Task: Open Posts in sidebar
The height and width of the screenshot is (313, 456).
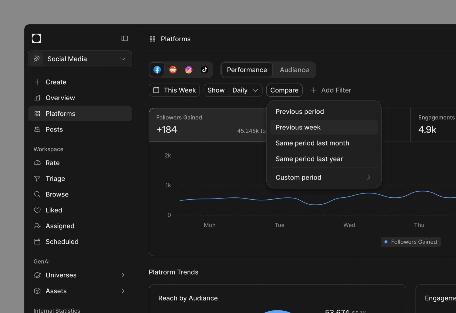Action: coord(80,129)
